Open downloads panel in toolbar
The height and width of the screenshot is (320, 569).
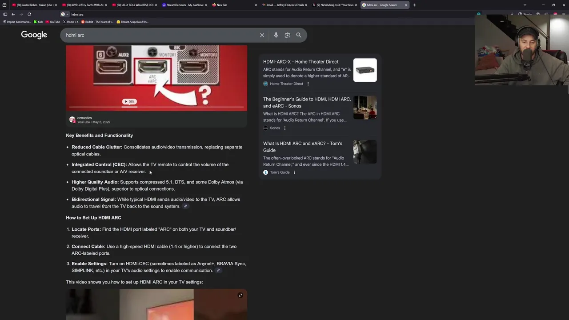point(512,14)
